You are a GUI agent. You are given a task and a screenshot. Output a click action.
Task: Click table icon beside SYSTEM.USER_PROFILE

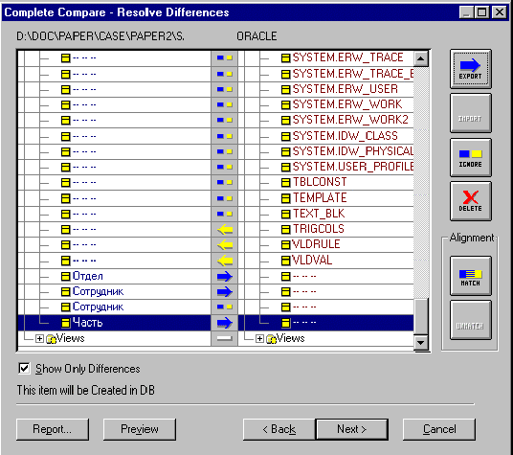285,168
